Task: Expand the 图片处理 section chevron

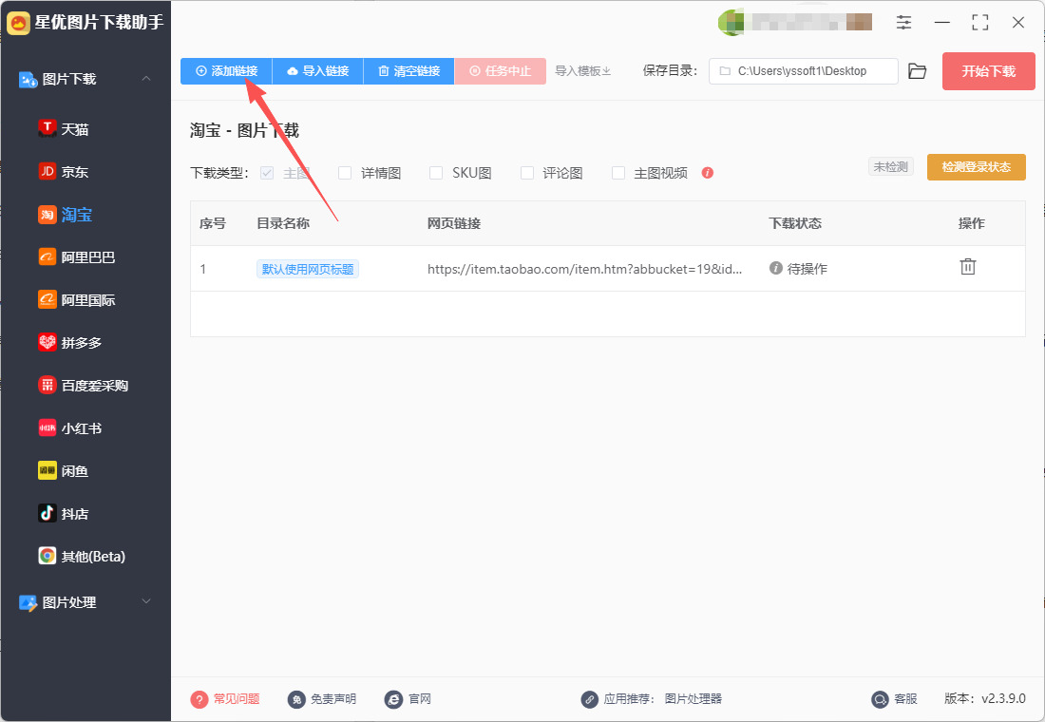Action: coord(146,601)
